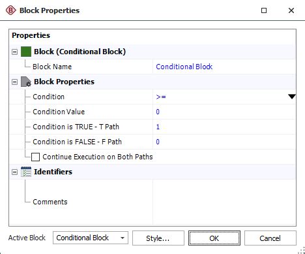Select the Condition row label

[48, 97]
